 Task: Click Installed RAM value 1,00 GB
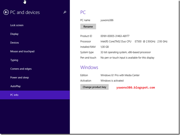[x=105, y=47]
